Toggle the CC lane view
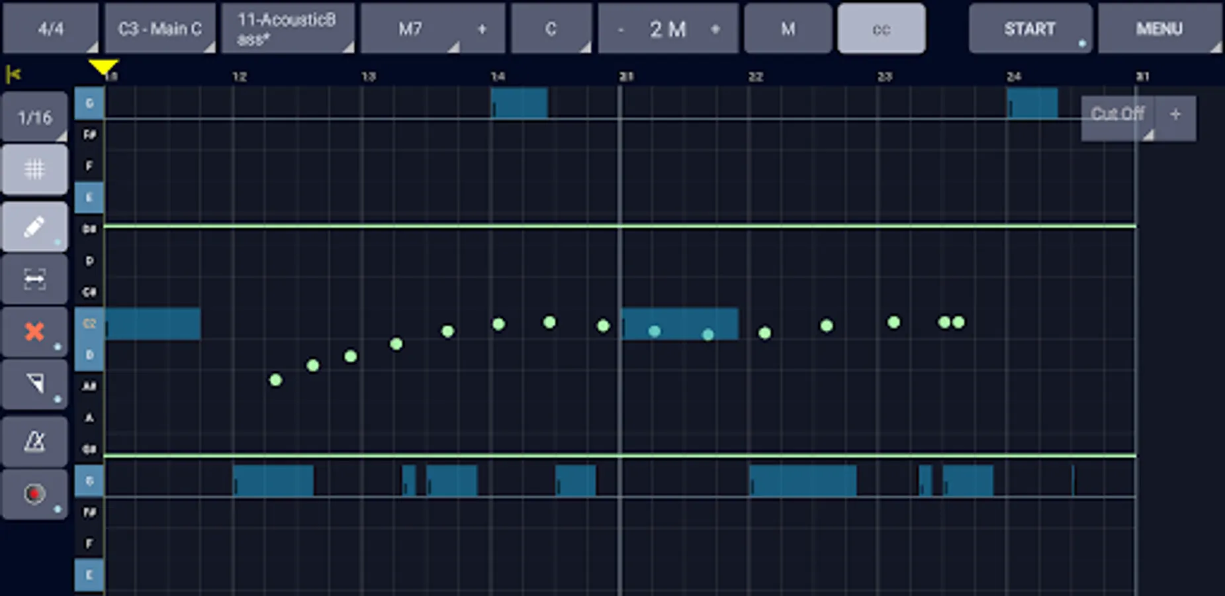Viewport: 1225px width, 596px height. point(882,28)
